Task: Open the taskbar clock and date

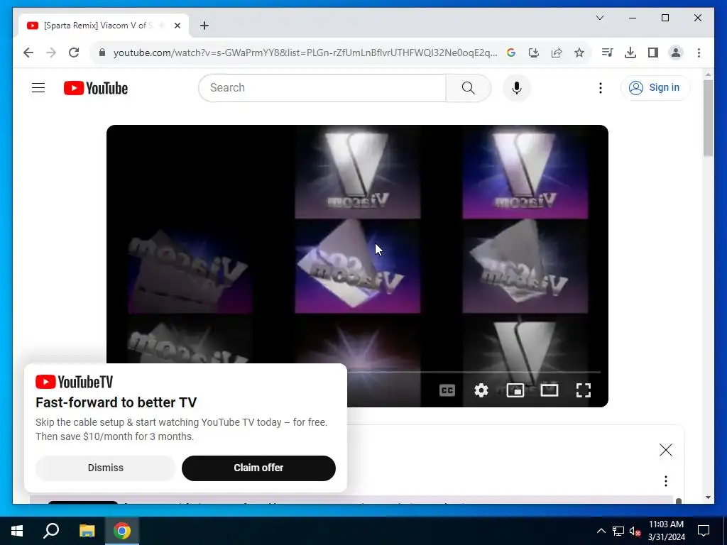Action: pyautogui.click(x=666, y=531)
